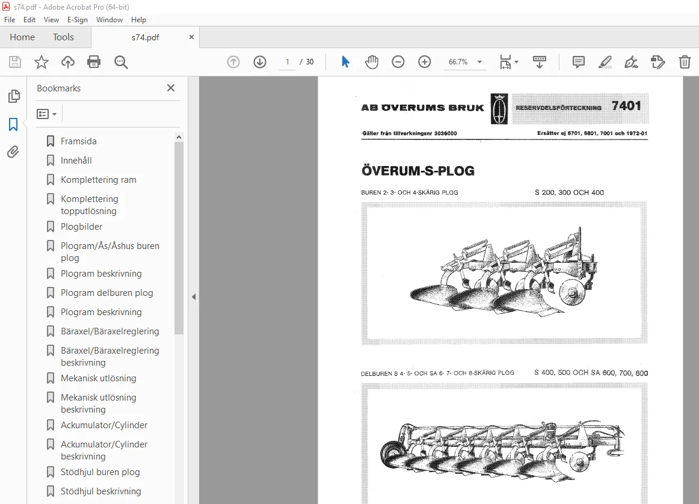Click the bookmarks panel scrollbar thumb

coord(179,238)
